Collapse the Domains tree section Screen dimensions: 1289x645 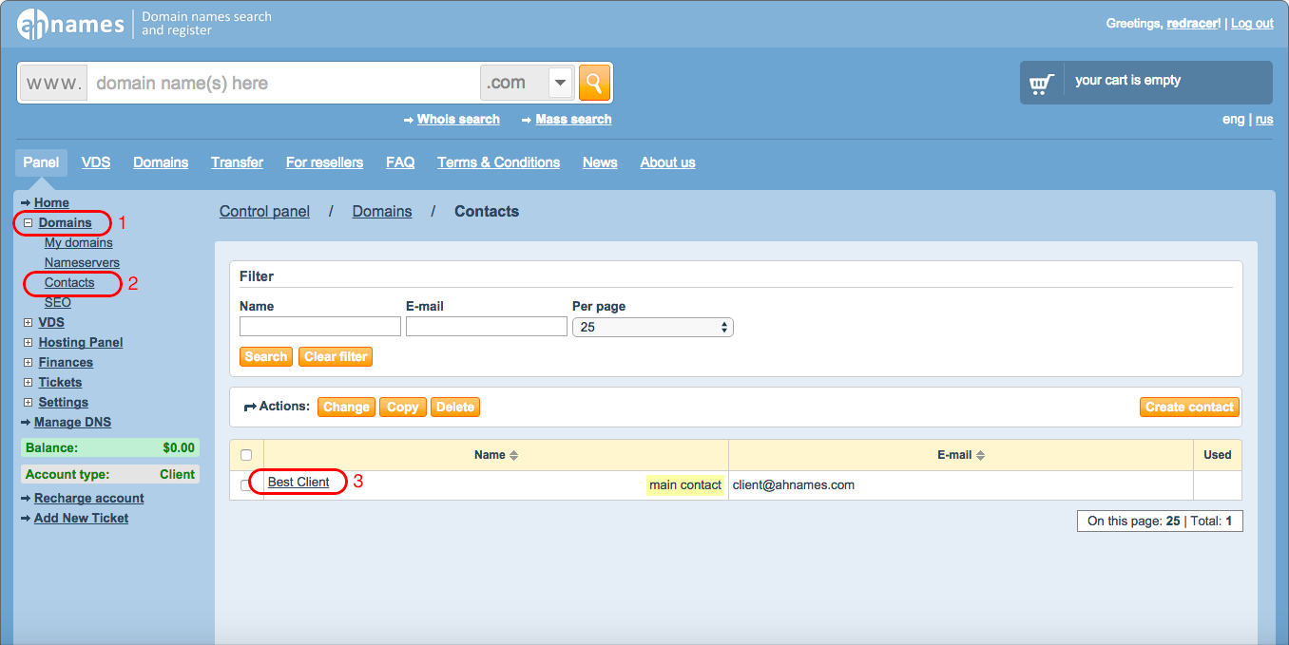[29, 223]
